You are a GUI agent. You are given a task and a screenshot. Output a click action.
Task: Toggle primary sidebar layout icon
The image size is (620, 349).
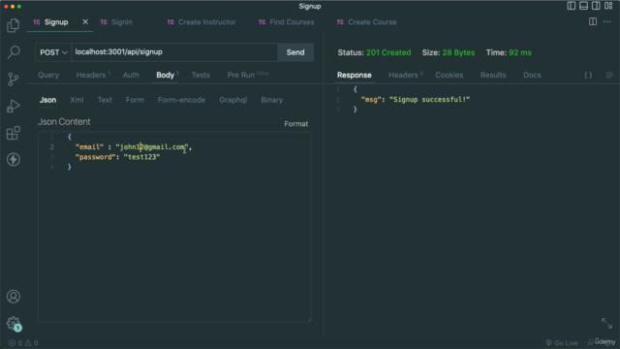pos(571,6)
